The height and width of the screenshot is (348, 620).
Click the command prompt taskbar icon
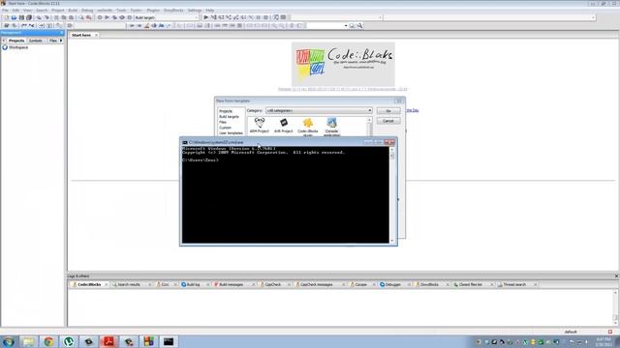click(169, 341)
